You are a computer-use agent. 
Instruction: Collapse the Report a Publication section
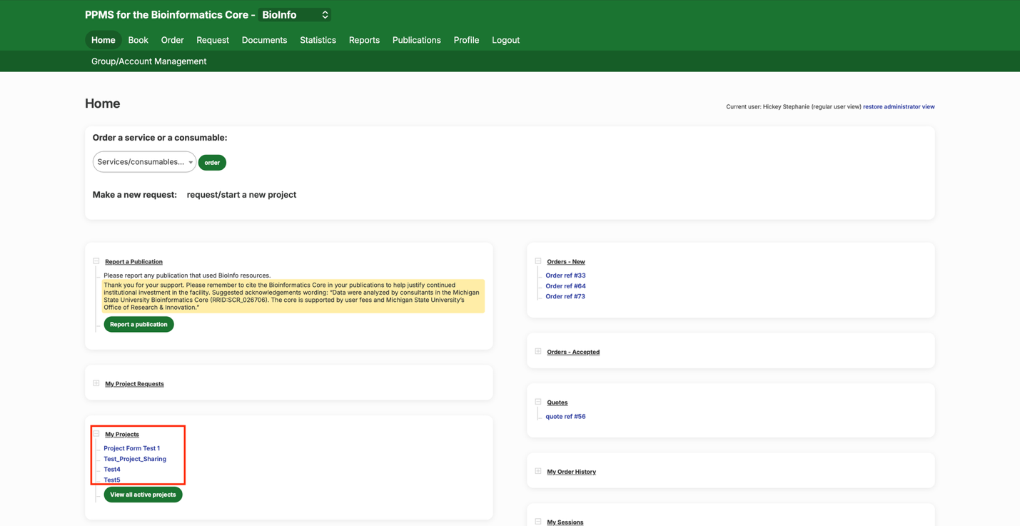click(96, 261)
